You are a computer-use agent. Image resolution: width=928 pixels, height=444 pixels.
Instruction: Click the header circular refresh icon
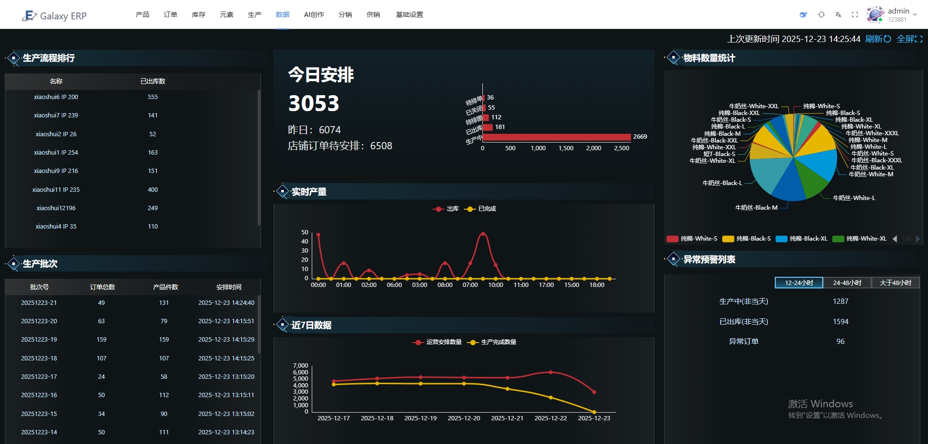[821, 14]
